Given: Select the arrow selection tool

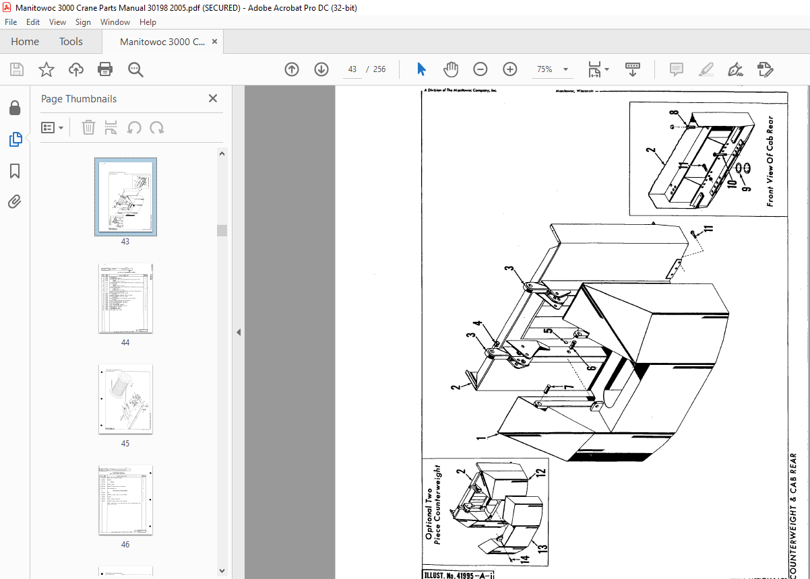Looking at the screenshot, I should coord(421,69).
